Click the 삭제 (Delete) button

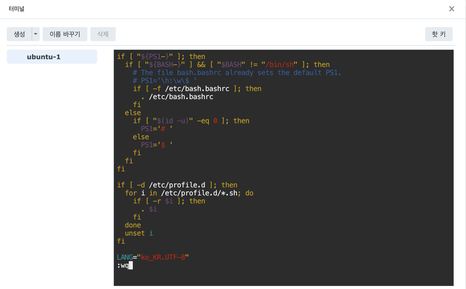(103, 34)
